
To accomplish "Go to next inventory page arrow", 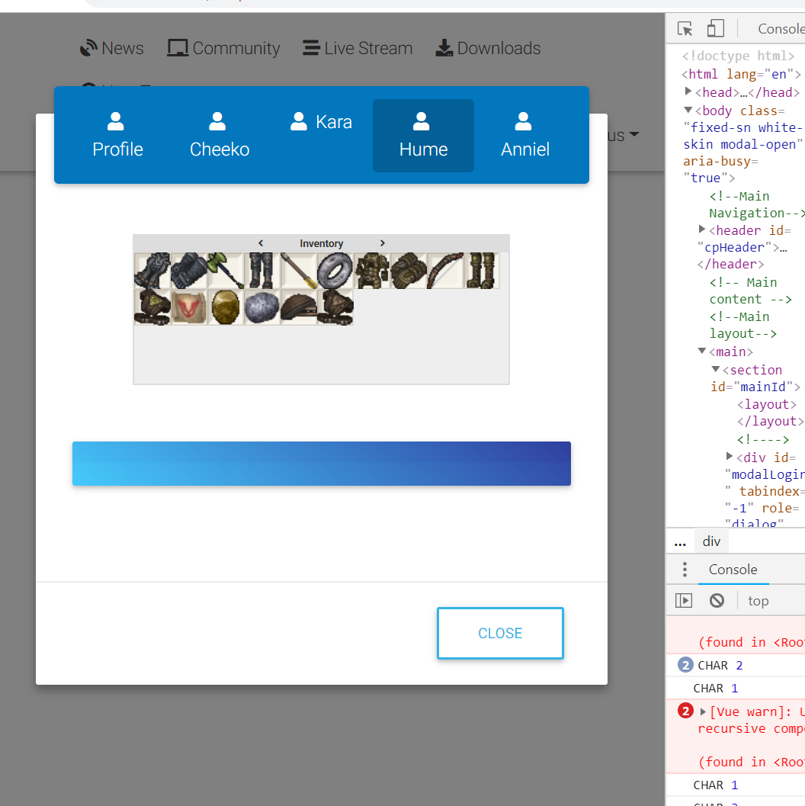I will tap(383, 243).
